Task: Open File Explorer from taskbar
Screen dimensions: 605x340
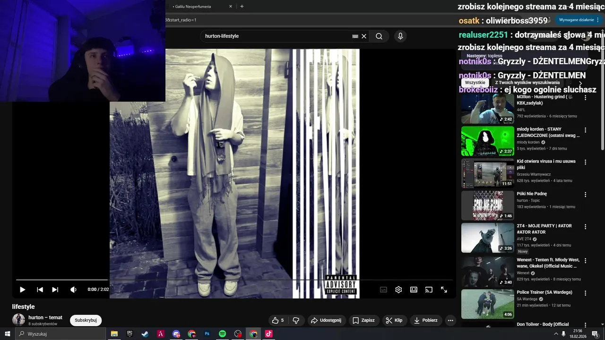Action: (114, 334)
